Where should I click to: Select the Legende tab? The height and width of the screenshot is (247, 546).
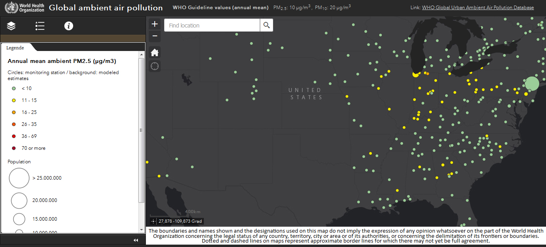(x=15, y=47)
